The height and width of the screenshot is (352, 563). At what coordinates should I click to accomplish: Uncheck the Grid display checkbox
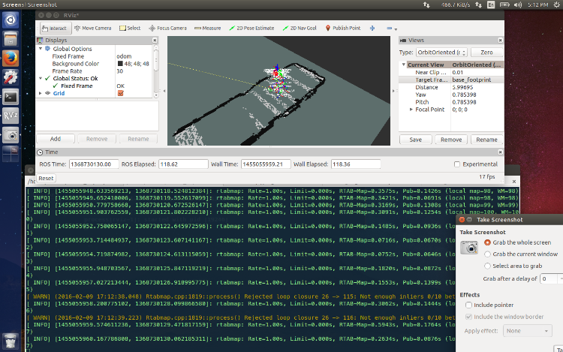(120, 93)
